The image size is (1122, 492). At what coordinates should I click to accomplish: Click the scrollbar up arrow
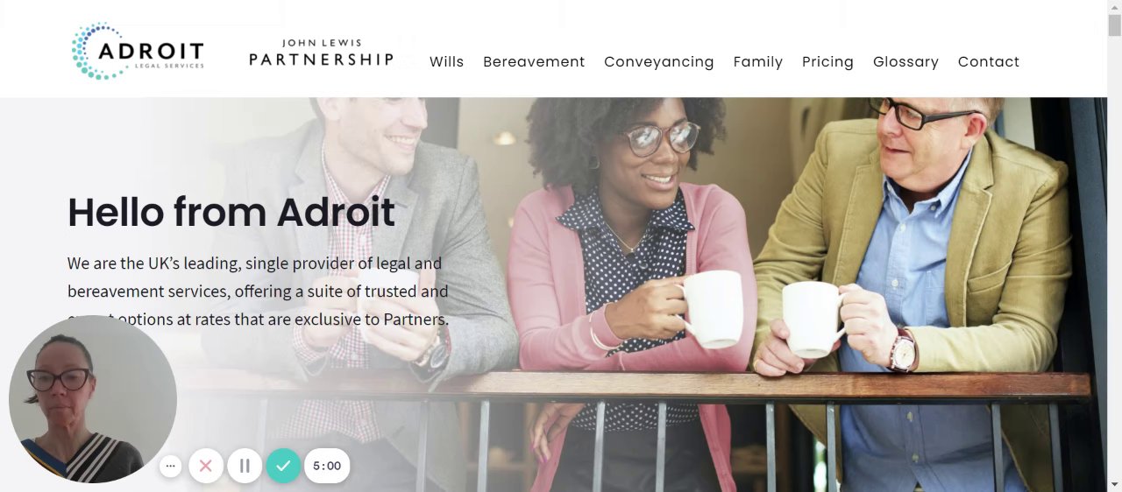(x=1115, y=6)
